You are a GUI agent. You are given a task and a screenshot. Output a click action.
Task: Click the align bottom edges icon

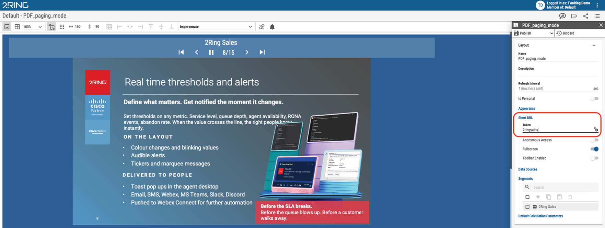tap(172, 27)
